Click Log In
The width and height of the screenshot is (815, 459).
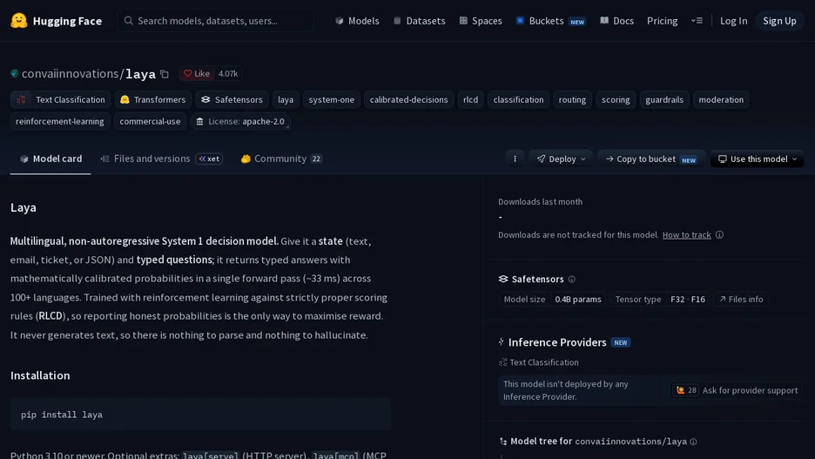click(733, 21)
